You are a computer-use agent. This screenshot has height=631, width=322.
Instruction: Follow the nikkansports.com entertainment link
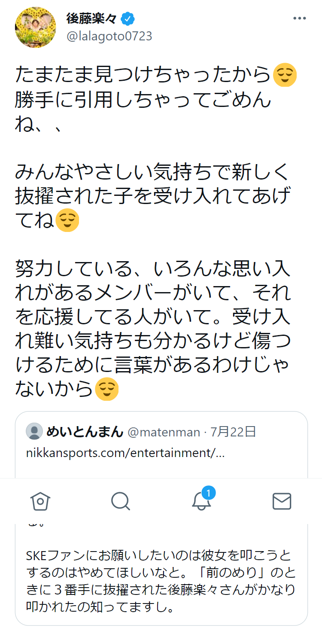coord(125,453)
